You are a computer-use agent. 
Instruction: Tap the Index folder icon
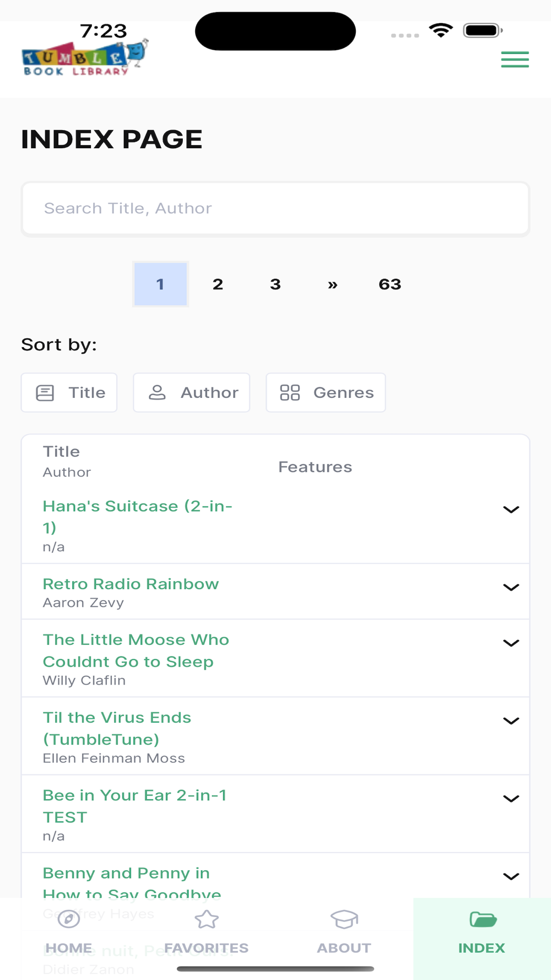click(482, 919)
